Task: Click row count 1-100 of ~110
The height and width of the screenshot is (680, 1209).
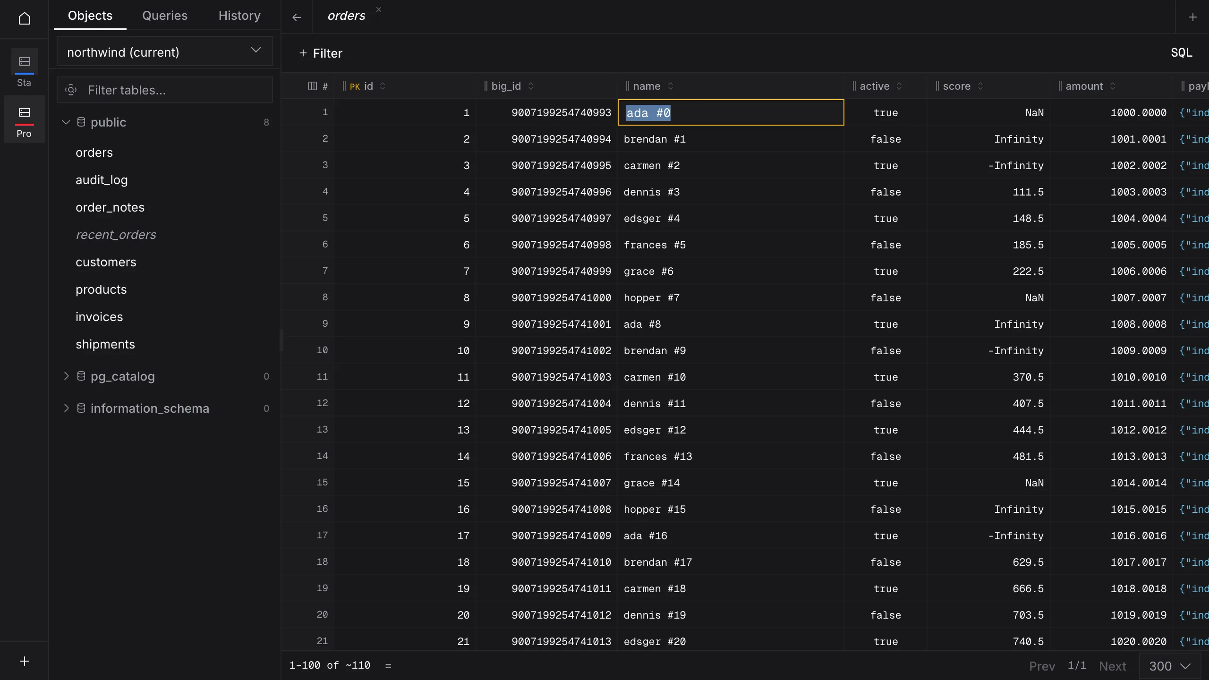Action: 330,665
